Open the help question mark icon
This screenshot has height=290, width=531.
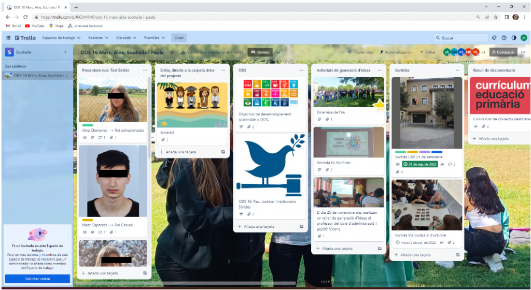pyautogui.click(x=504, y=38)
